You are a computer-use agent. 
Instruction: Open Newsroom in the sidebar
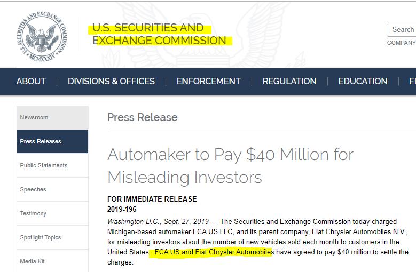pos(52,117)
